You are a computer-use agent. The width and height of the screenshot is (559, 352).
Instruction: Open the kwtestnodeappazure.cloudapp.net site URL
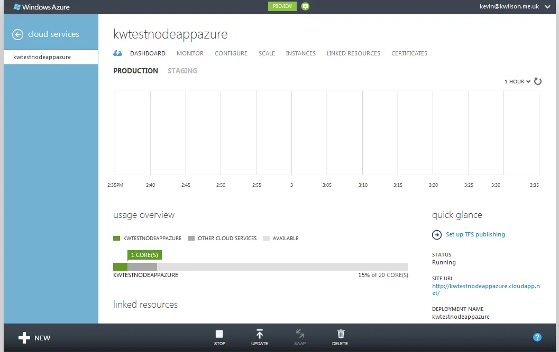[485, 286]
